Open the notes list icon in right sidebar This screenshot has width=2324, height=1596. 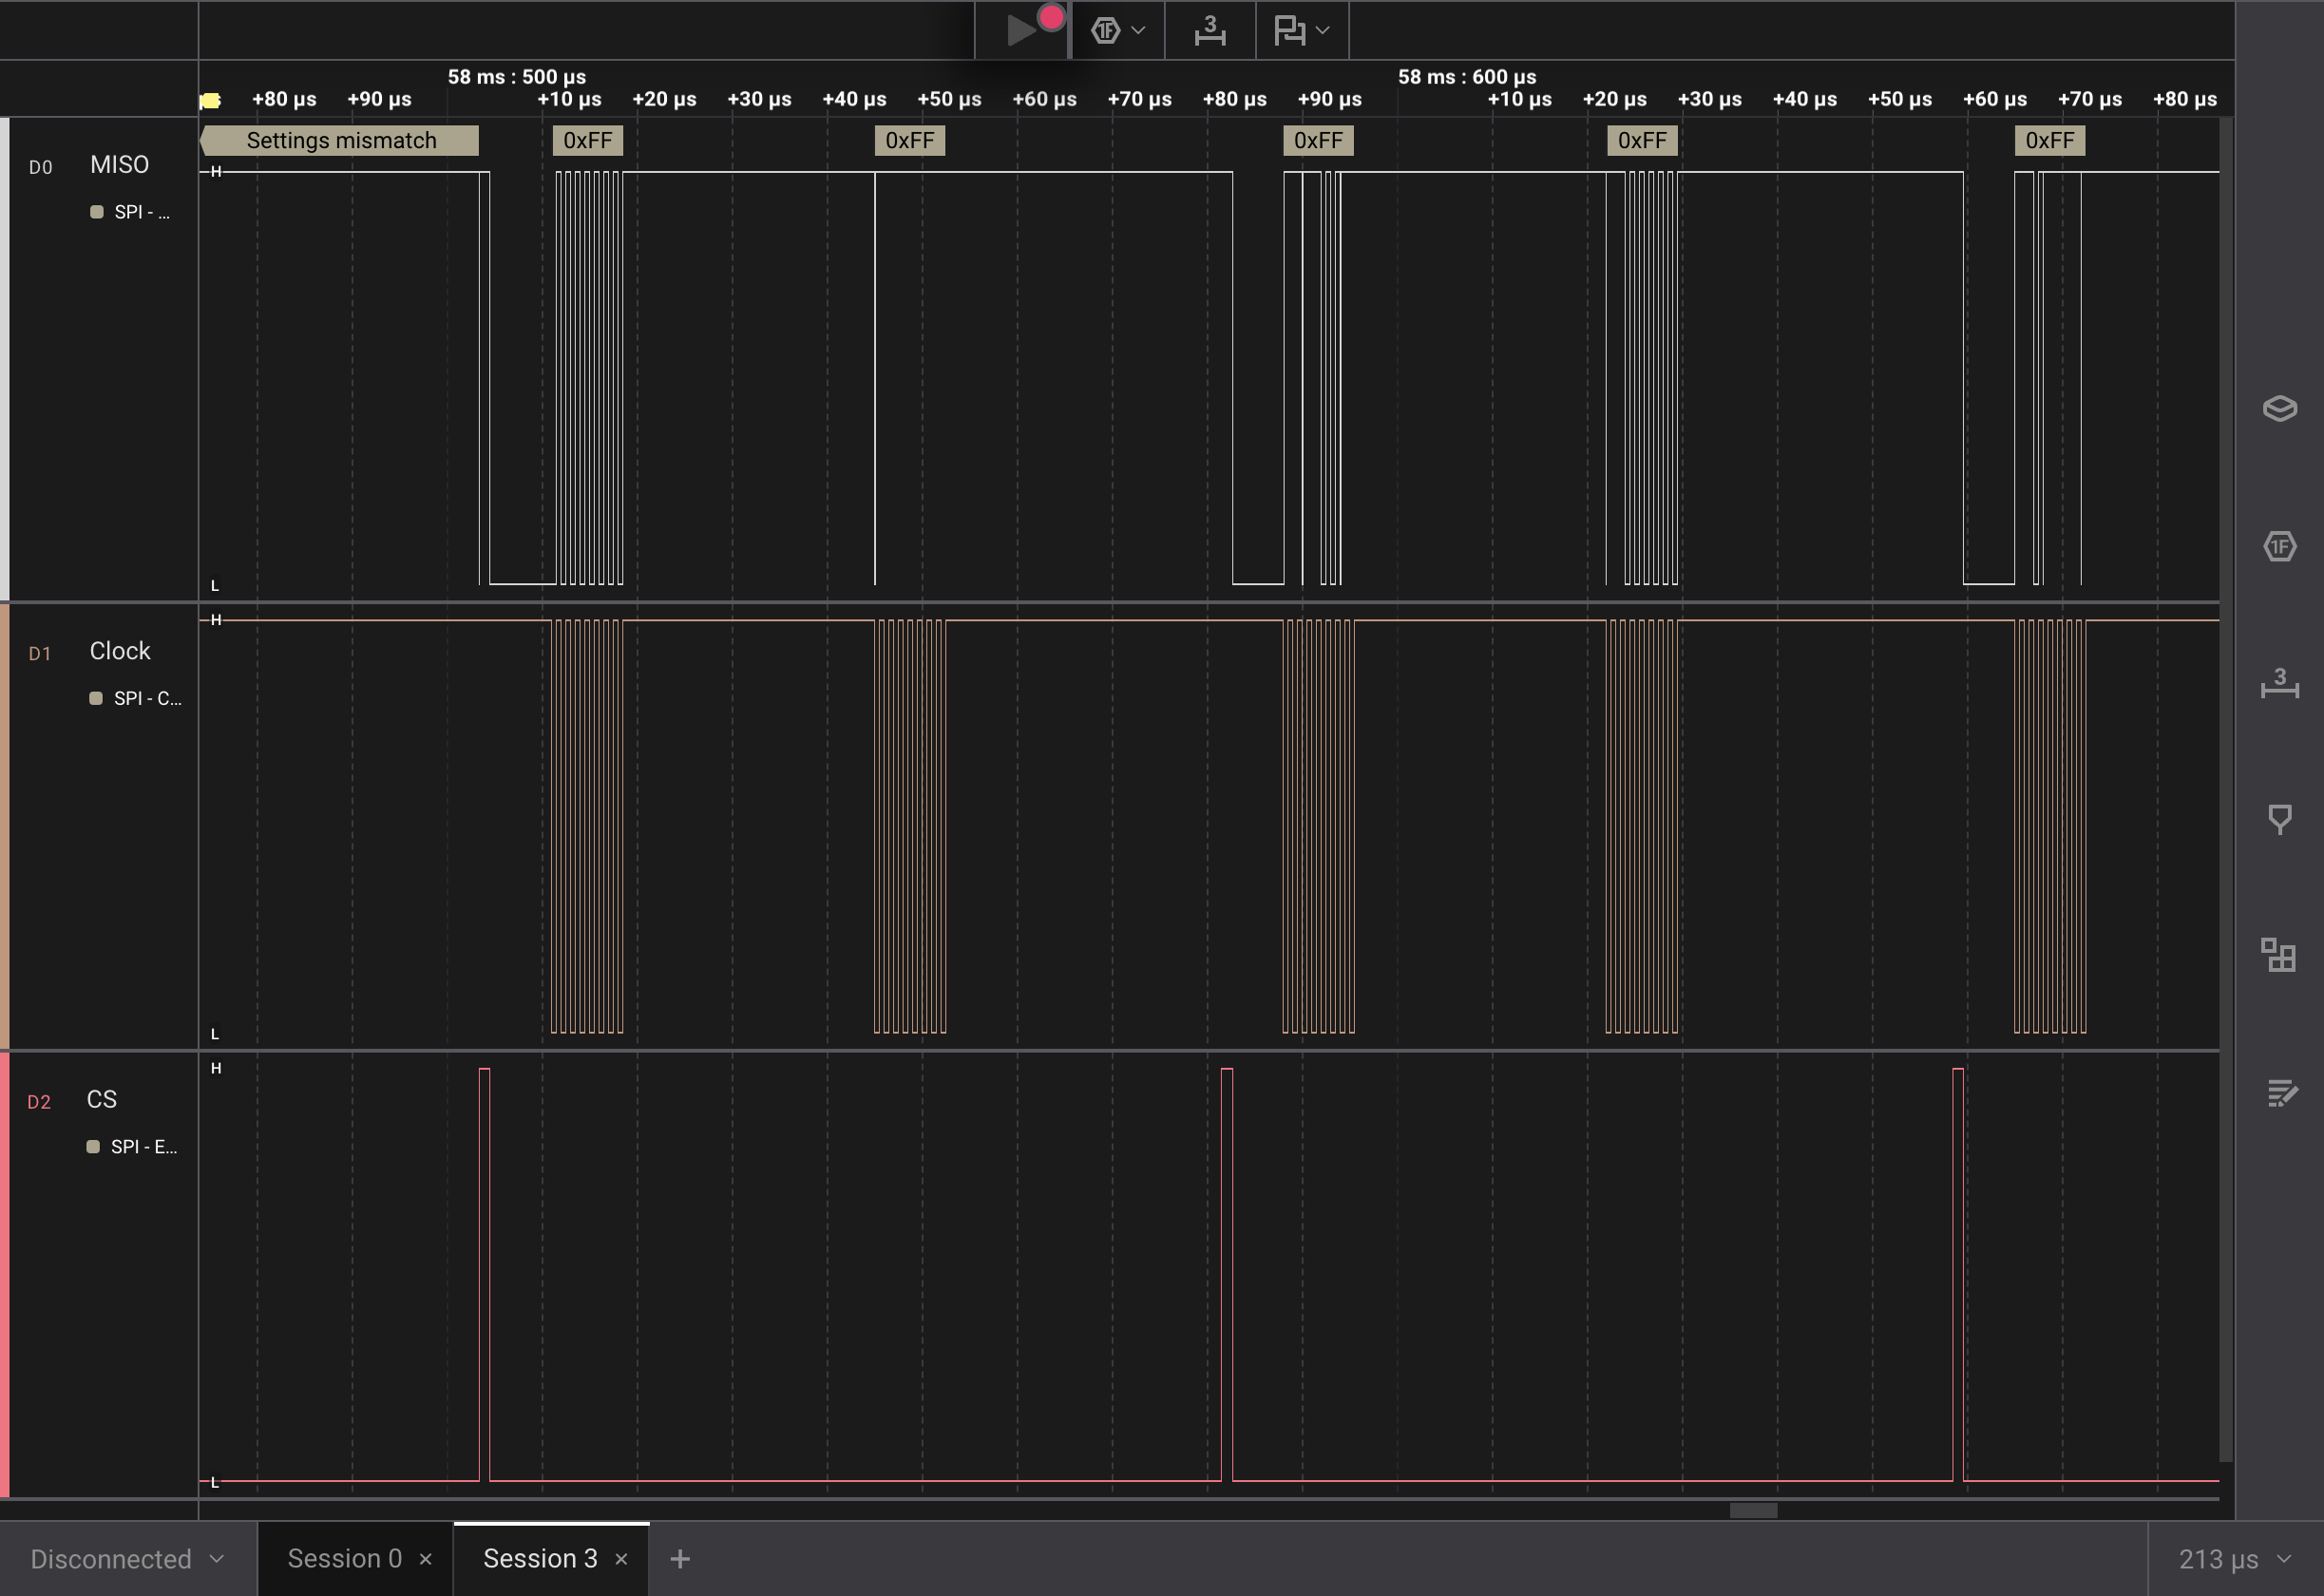coord(2279,1093)
